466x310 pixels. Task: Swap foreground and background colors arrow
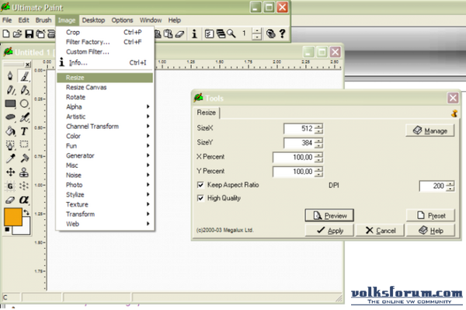click(x=26, y=212)
